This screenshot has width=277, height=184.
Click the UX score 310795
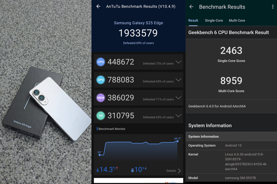coord(121,116)
